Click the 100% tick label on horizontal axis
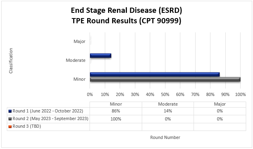The image size is (253, 149). click(241, 94)
